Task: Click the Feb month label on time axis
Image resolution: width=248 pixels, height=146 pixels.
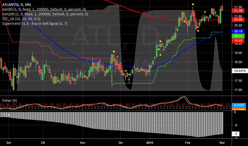Action: tap(188, 143)
